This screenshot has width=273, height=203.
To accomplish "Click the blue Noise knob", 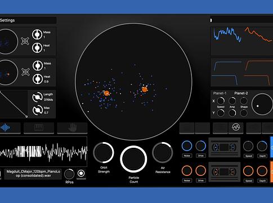I will pos(187,146).
